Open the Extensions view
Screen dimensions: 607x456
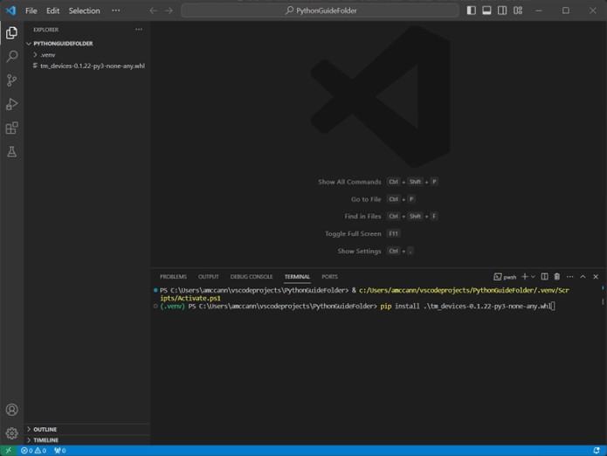coord(11,128)
